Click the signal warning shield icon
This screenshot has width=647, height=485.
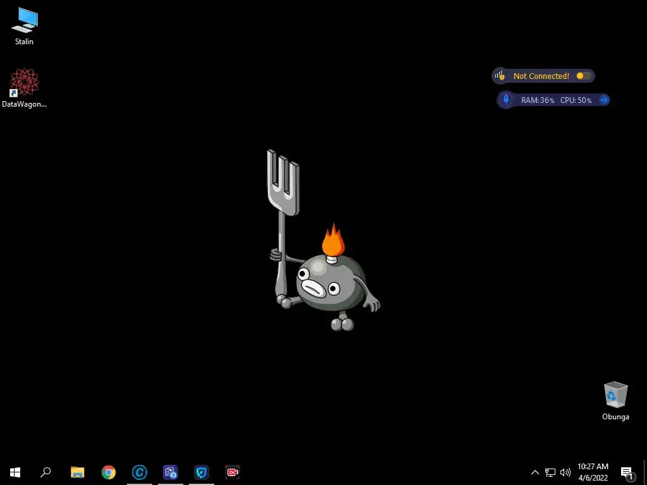(x=500, y=76)
